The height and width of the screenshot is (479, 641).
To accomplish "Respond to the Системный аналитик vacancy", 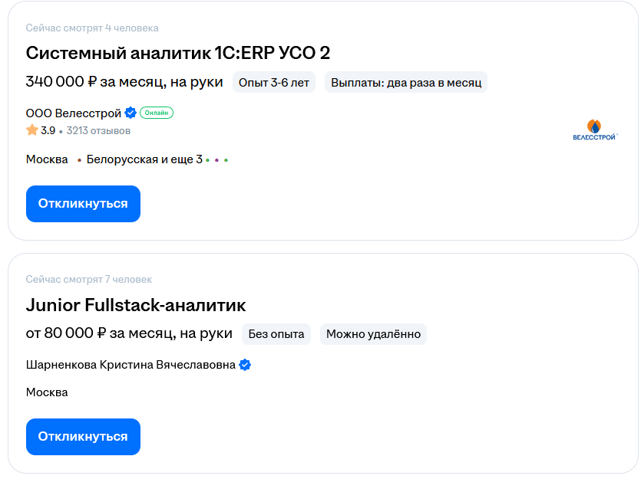I will click(x=83, y=204).
